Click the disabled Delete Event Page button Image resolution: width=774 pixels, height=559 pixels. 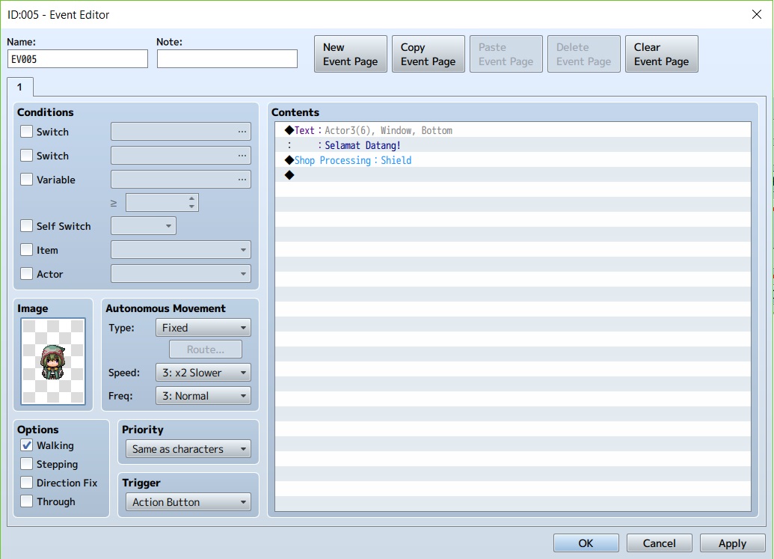584,54
